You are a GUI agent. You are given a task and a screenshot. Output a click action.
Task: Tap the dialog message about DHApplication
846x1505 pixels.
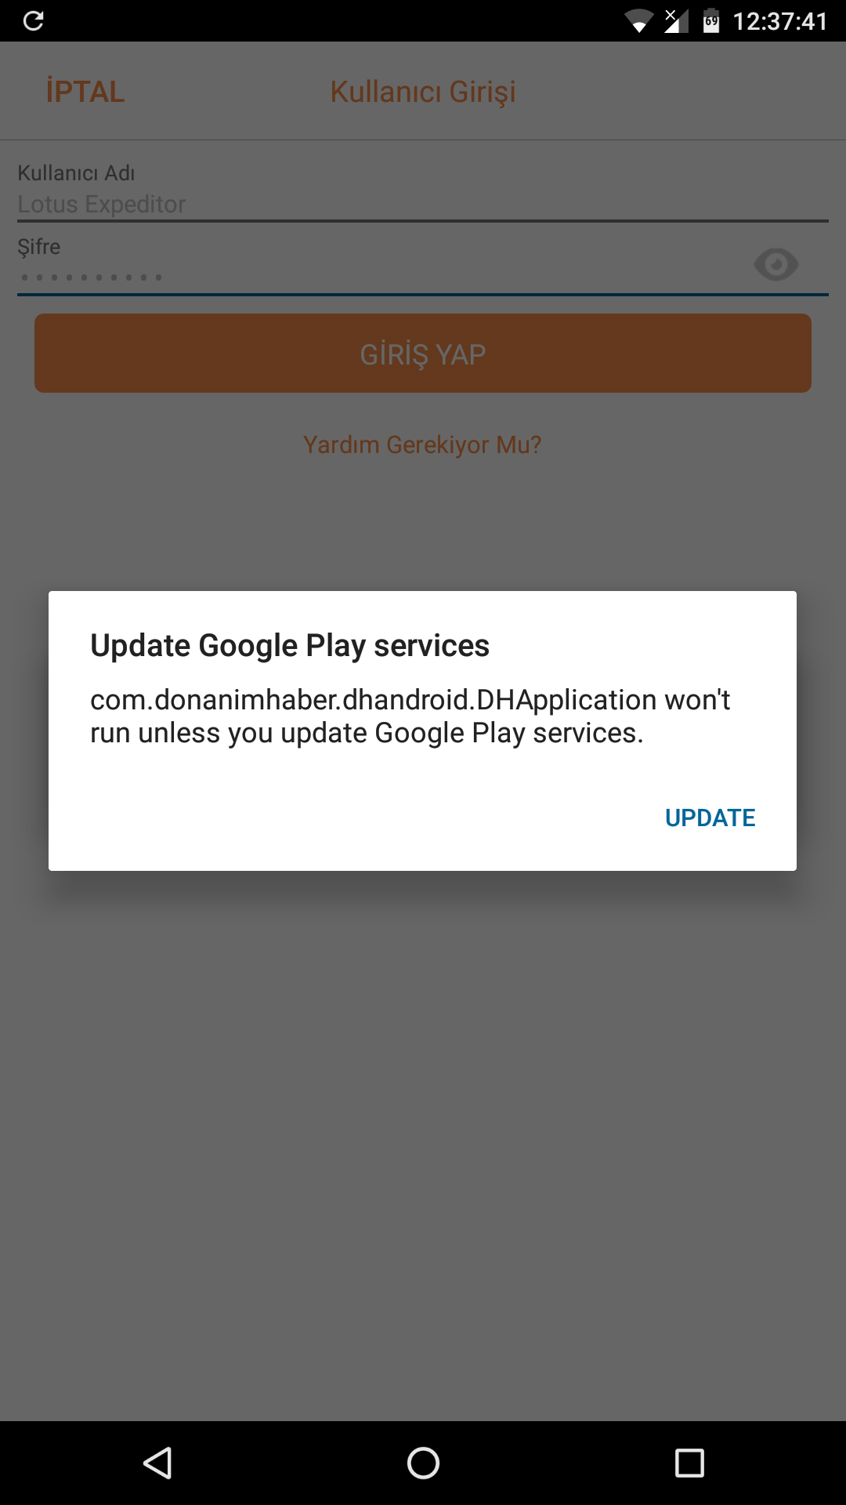point(410,716)
